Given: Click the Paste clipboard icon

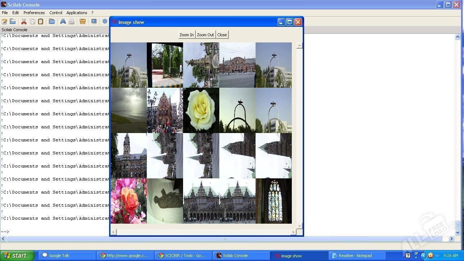Looking at the screenshot, I should [x=41, y=22].
